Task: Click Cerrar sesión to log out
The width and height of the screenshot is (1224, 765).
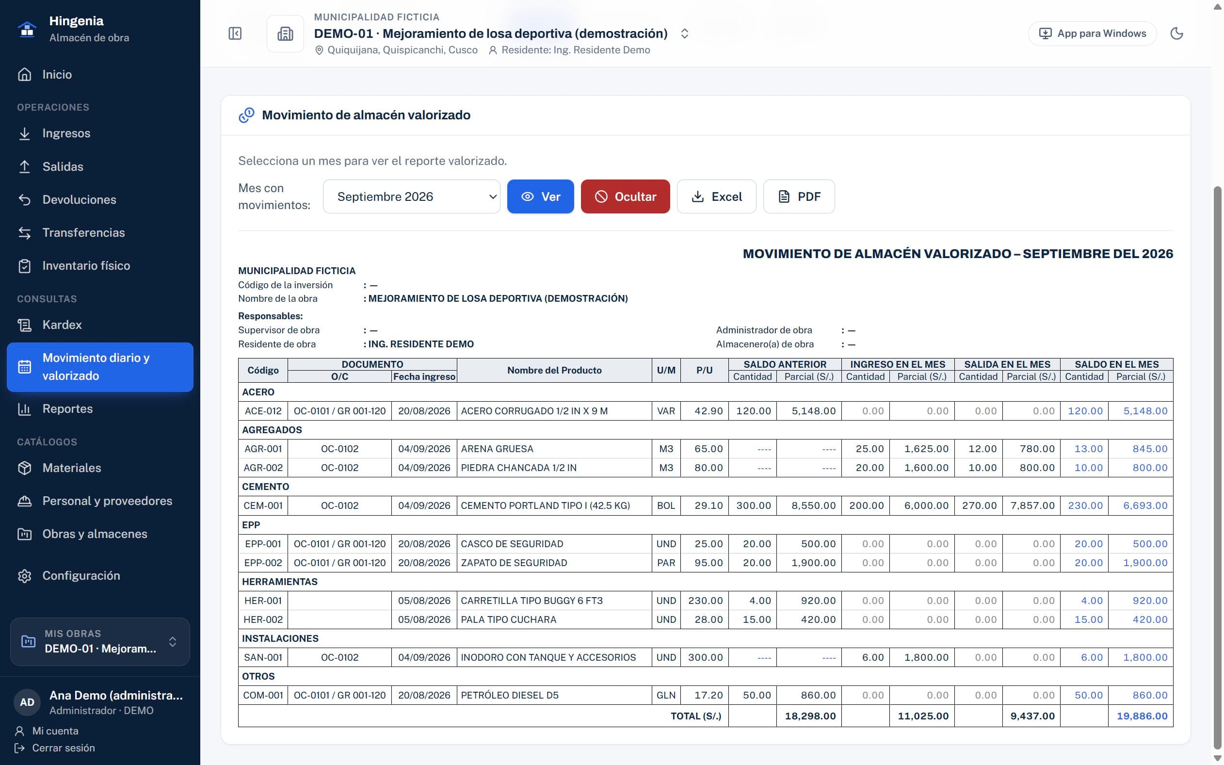Action: point(55,748)
